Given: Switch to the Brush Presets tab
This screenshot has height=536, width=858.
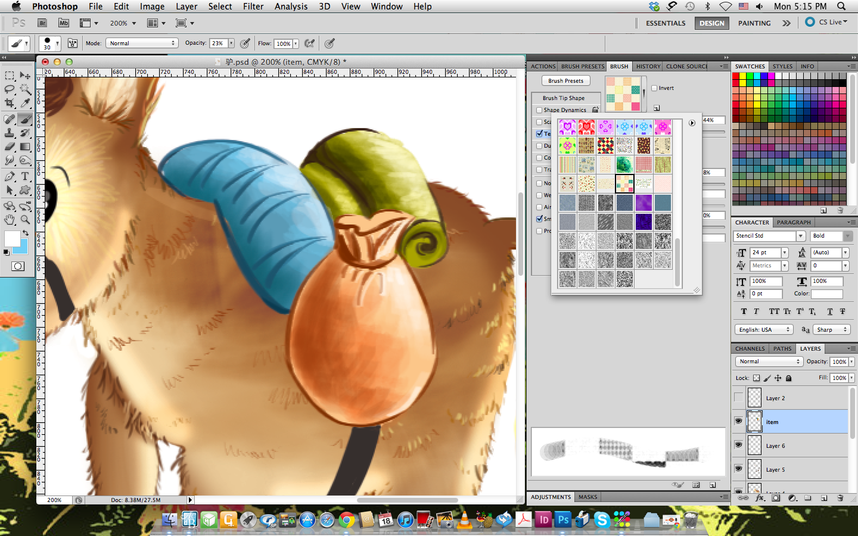Looking at the screenshot, I should pyautogui.click(x=583, y=67).
